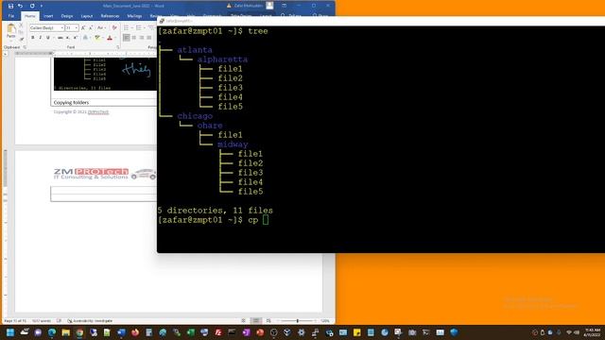Align text right in Word
Image resolution: width=605 pixels, height=340 pixels.
[x=142, y=38]
